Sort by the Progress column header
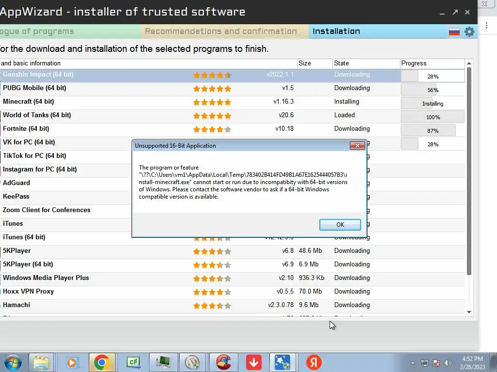 (432, 63)
